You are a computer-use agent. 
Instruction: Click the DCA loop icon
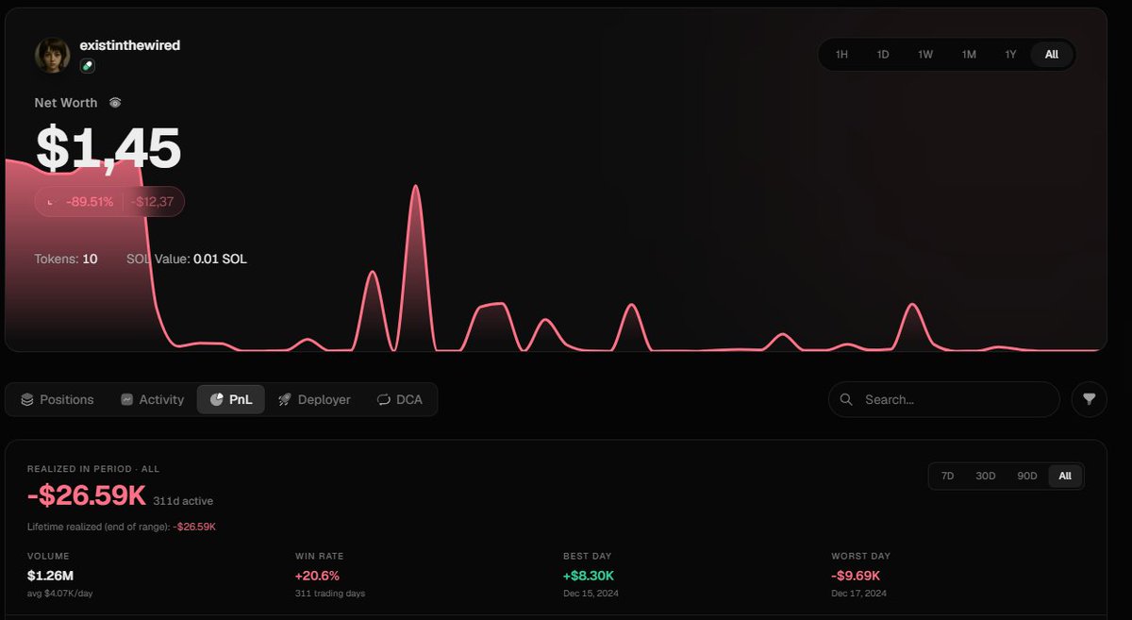click(383, 400)
